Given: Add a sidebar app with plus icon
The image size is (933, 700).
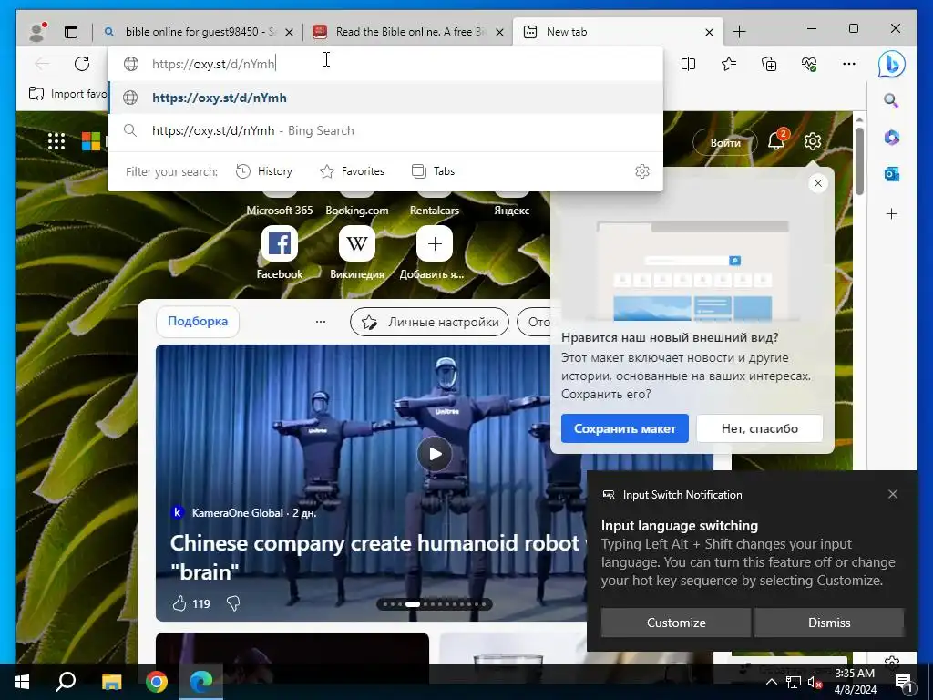Looking at the screenshot, I should [891, 213].
